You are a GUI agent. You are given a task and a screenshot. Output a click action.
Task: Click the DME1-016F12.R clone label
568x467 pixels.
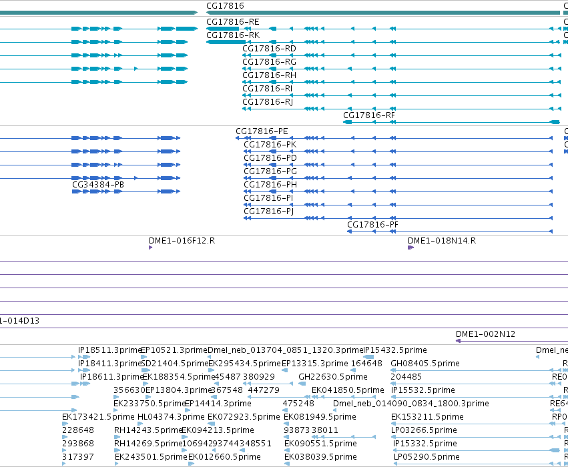182,241
